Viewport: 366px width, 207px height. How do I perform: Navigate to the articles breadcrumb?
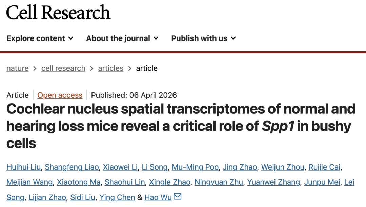(110, 68)
